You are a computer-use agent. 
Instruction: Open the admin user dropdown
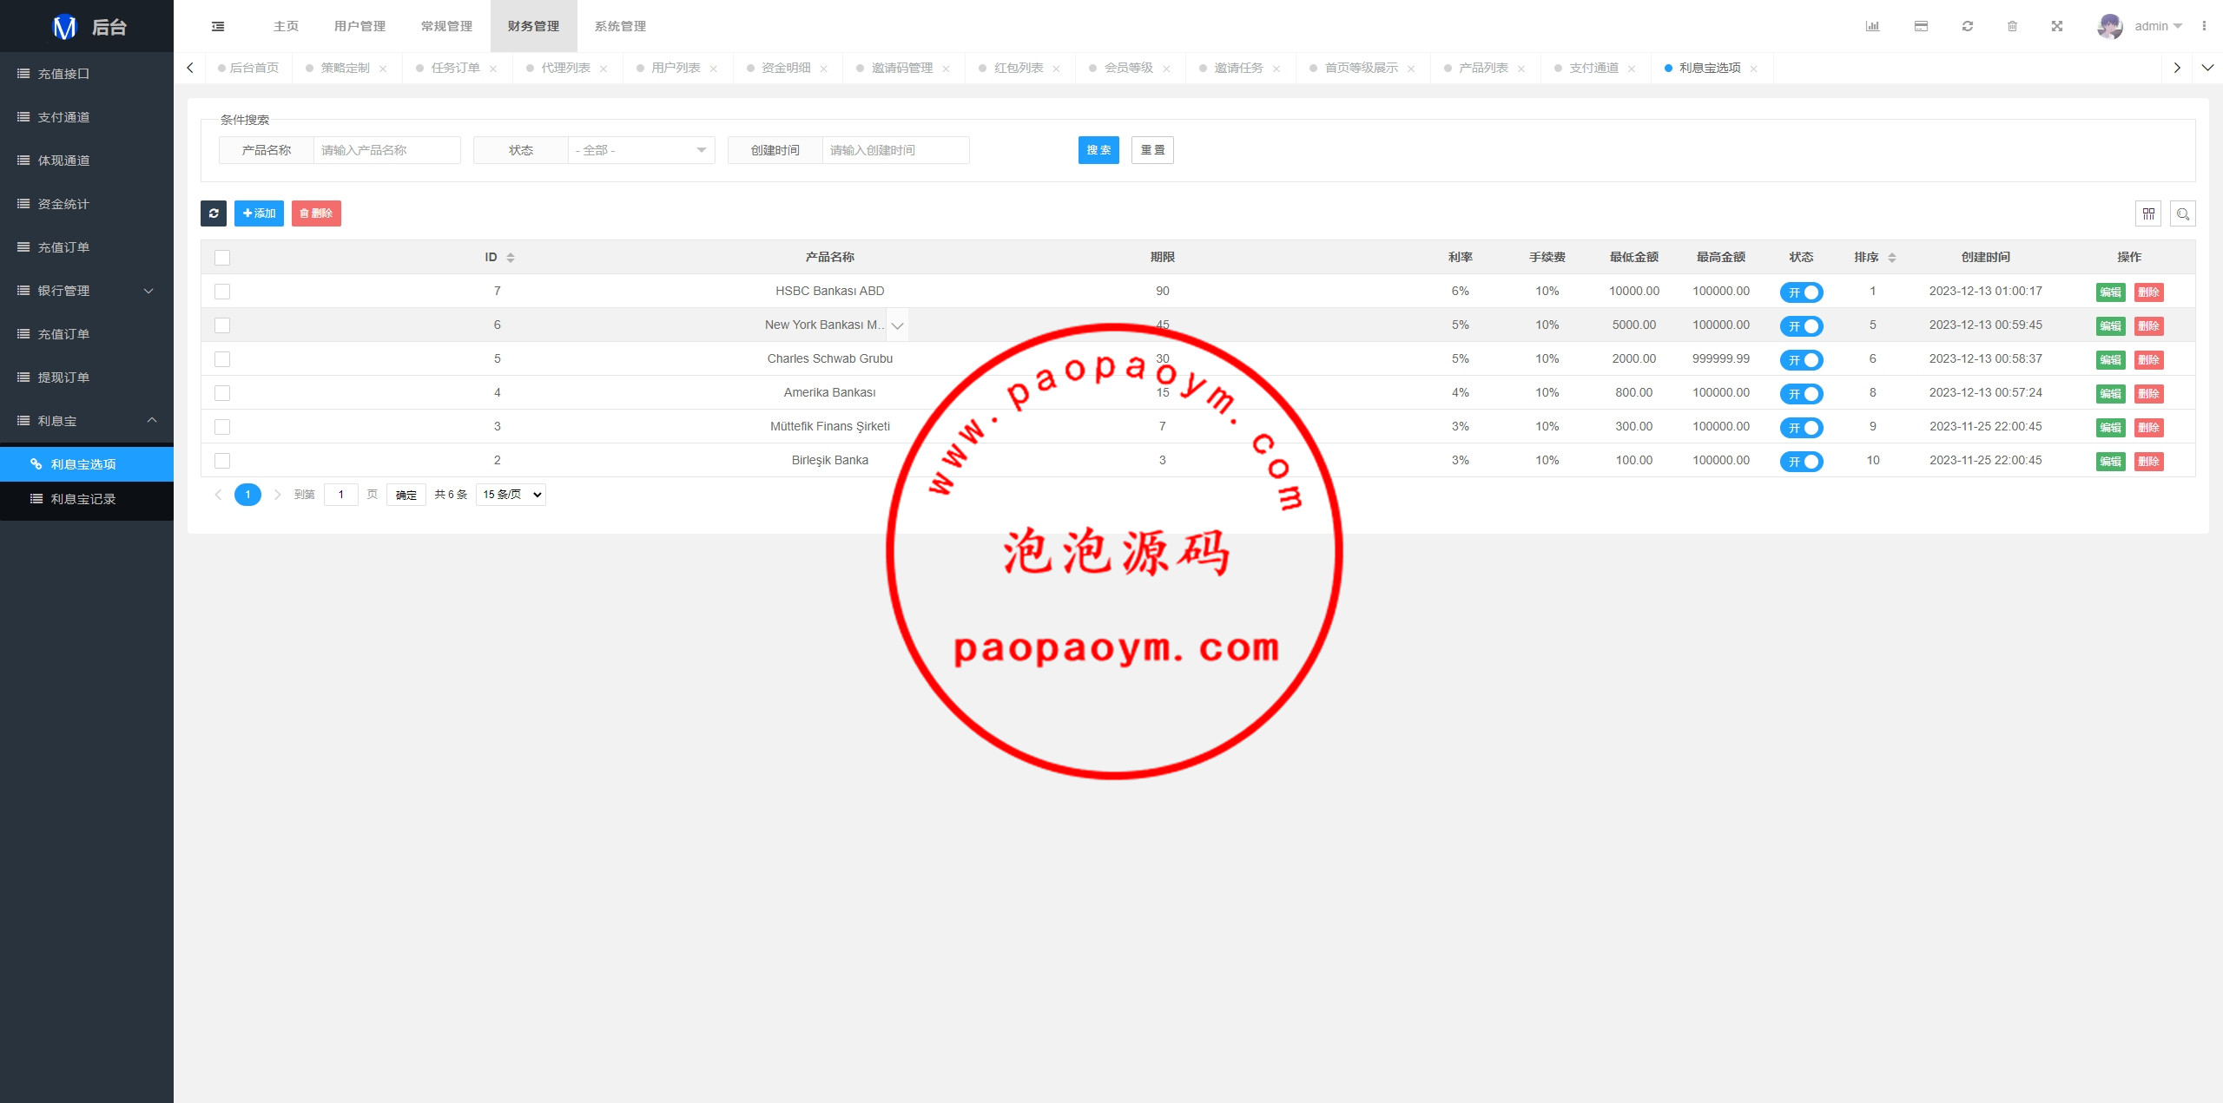[2158, 26]
